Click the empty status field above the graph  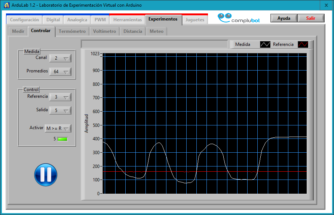154,44
